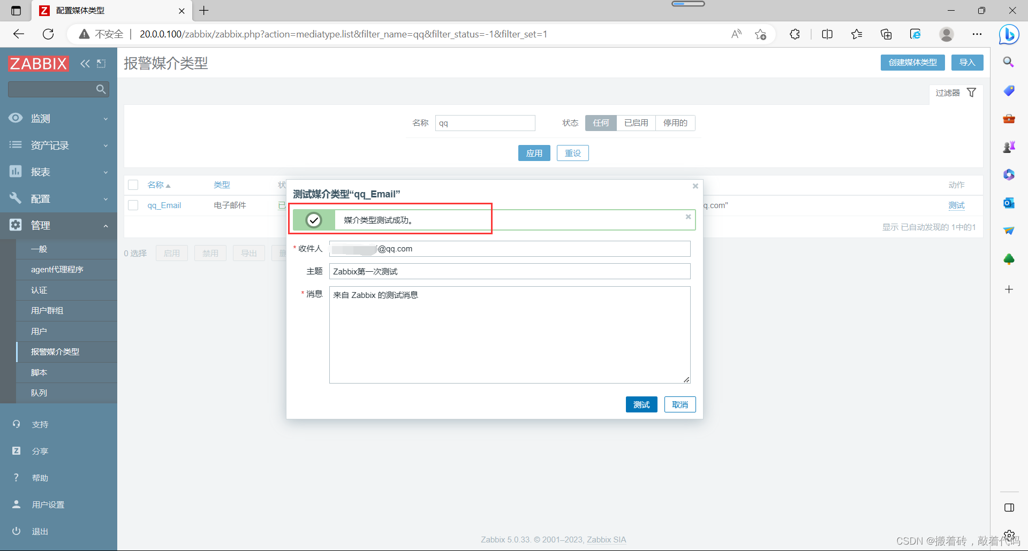Open browser settings ellipsis menu

pyautogui.click(x=977, y=34)
